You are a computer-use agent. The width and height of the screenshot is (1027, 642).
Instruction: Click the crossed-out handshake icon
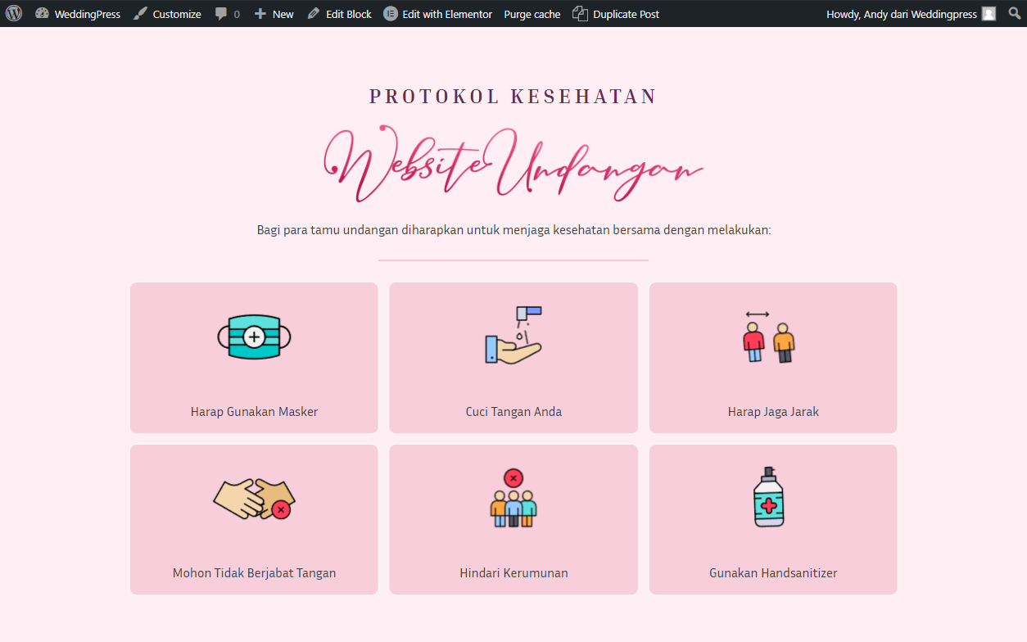(254, 498)
